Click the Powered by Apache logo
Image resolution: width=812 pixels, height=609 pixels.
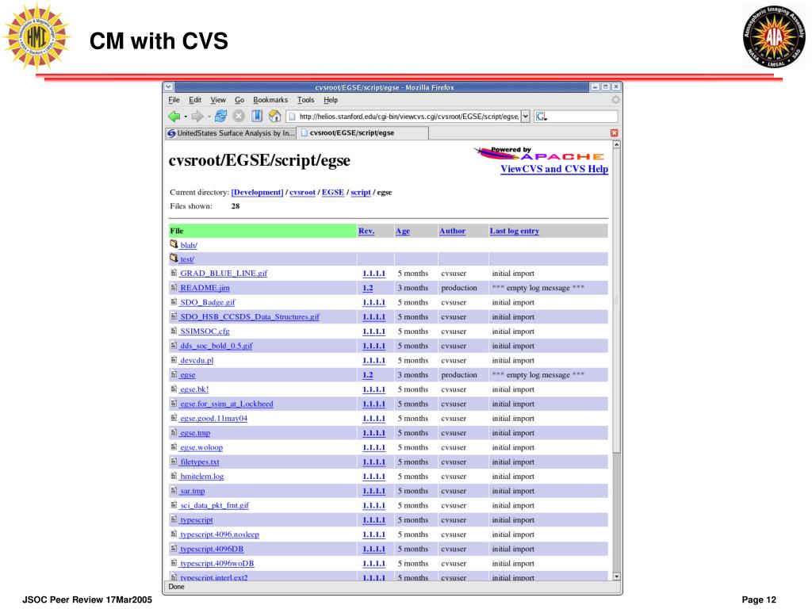(539, 153)
